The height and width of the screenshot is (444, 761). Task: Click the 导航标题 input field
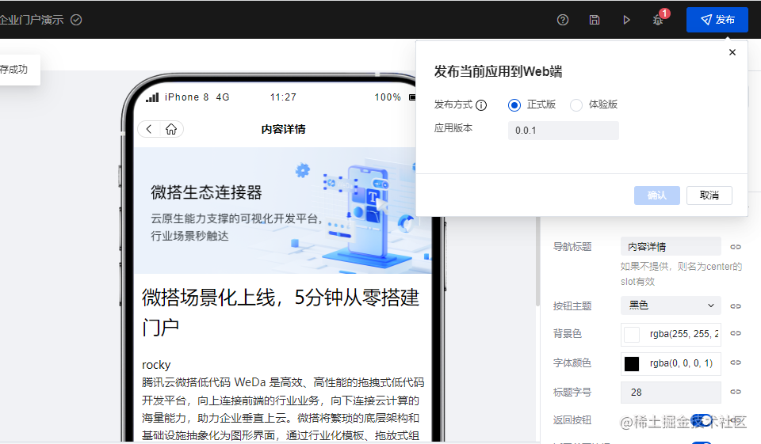click(671, 247)
